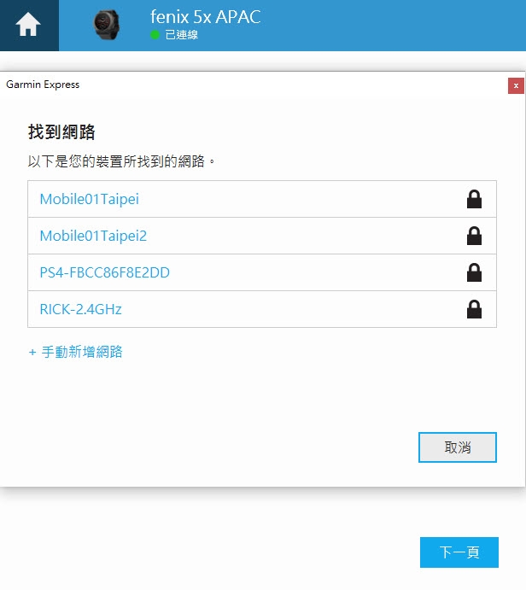Image resolution: width=526 pixels, height=590 pixels.
Task: Go to the Garmin Express home icon
Action: click(x=28, y=25)
